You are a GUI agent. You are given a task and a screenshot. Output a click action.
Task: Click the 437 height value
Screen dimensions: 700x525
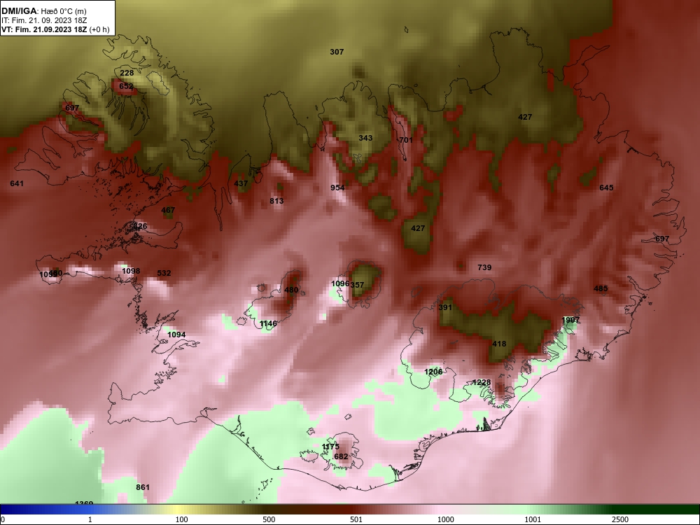point(241,183)
